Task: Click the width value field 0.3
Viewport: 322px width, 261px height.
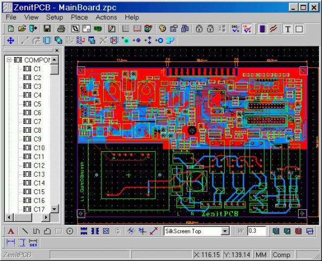Action: coord(256,231)
